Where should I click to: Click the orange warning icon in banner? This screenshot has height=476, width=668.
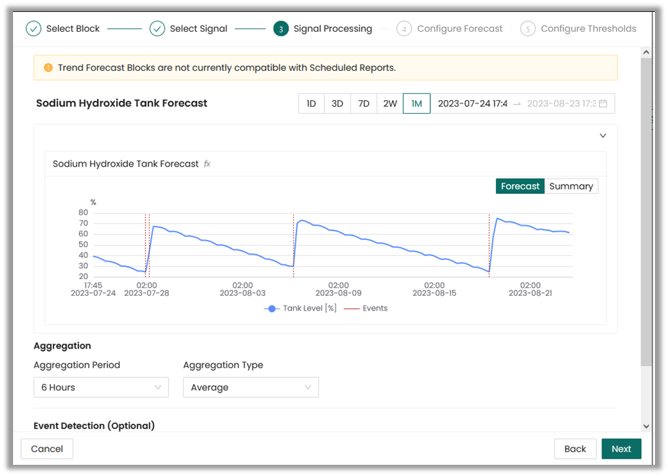(48, 68)
